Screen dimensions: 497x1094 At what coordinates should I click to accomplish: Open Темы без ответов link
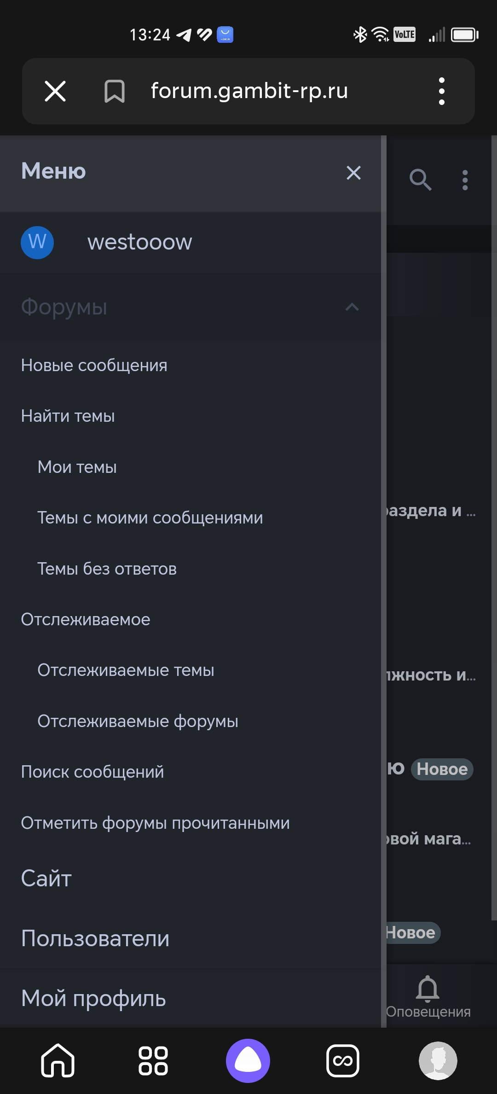pos(107,569)
